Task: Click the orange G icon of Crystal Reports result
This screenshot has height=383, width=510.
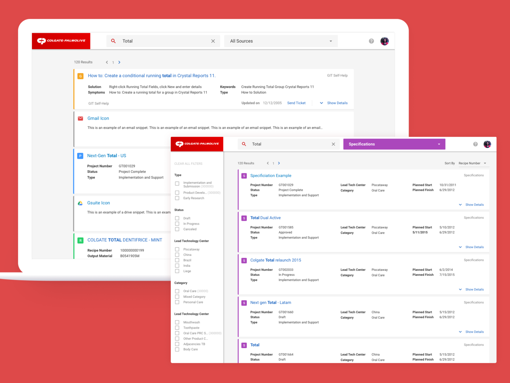Action: [x=81, y=76]
